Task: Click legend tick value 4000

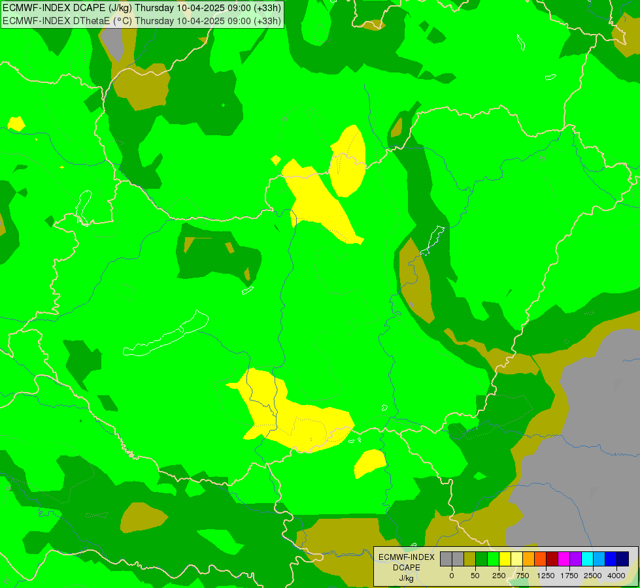Action: pyautogui.click(x=616, y=576)
